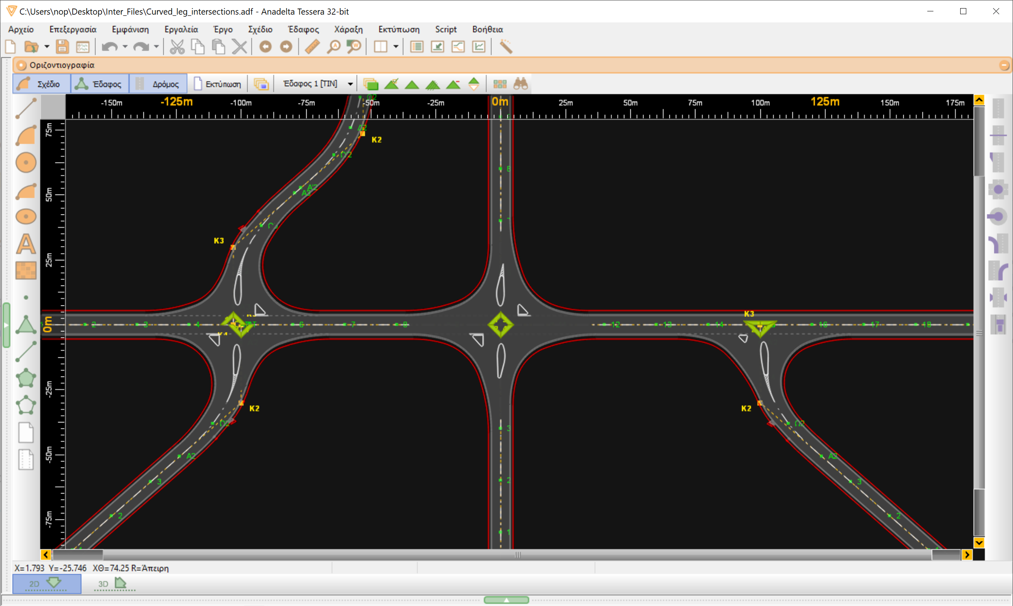1013x606 pixels.
Task: Select the triangle with checkmark terrain tool
Action: coord(392,84)
